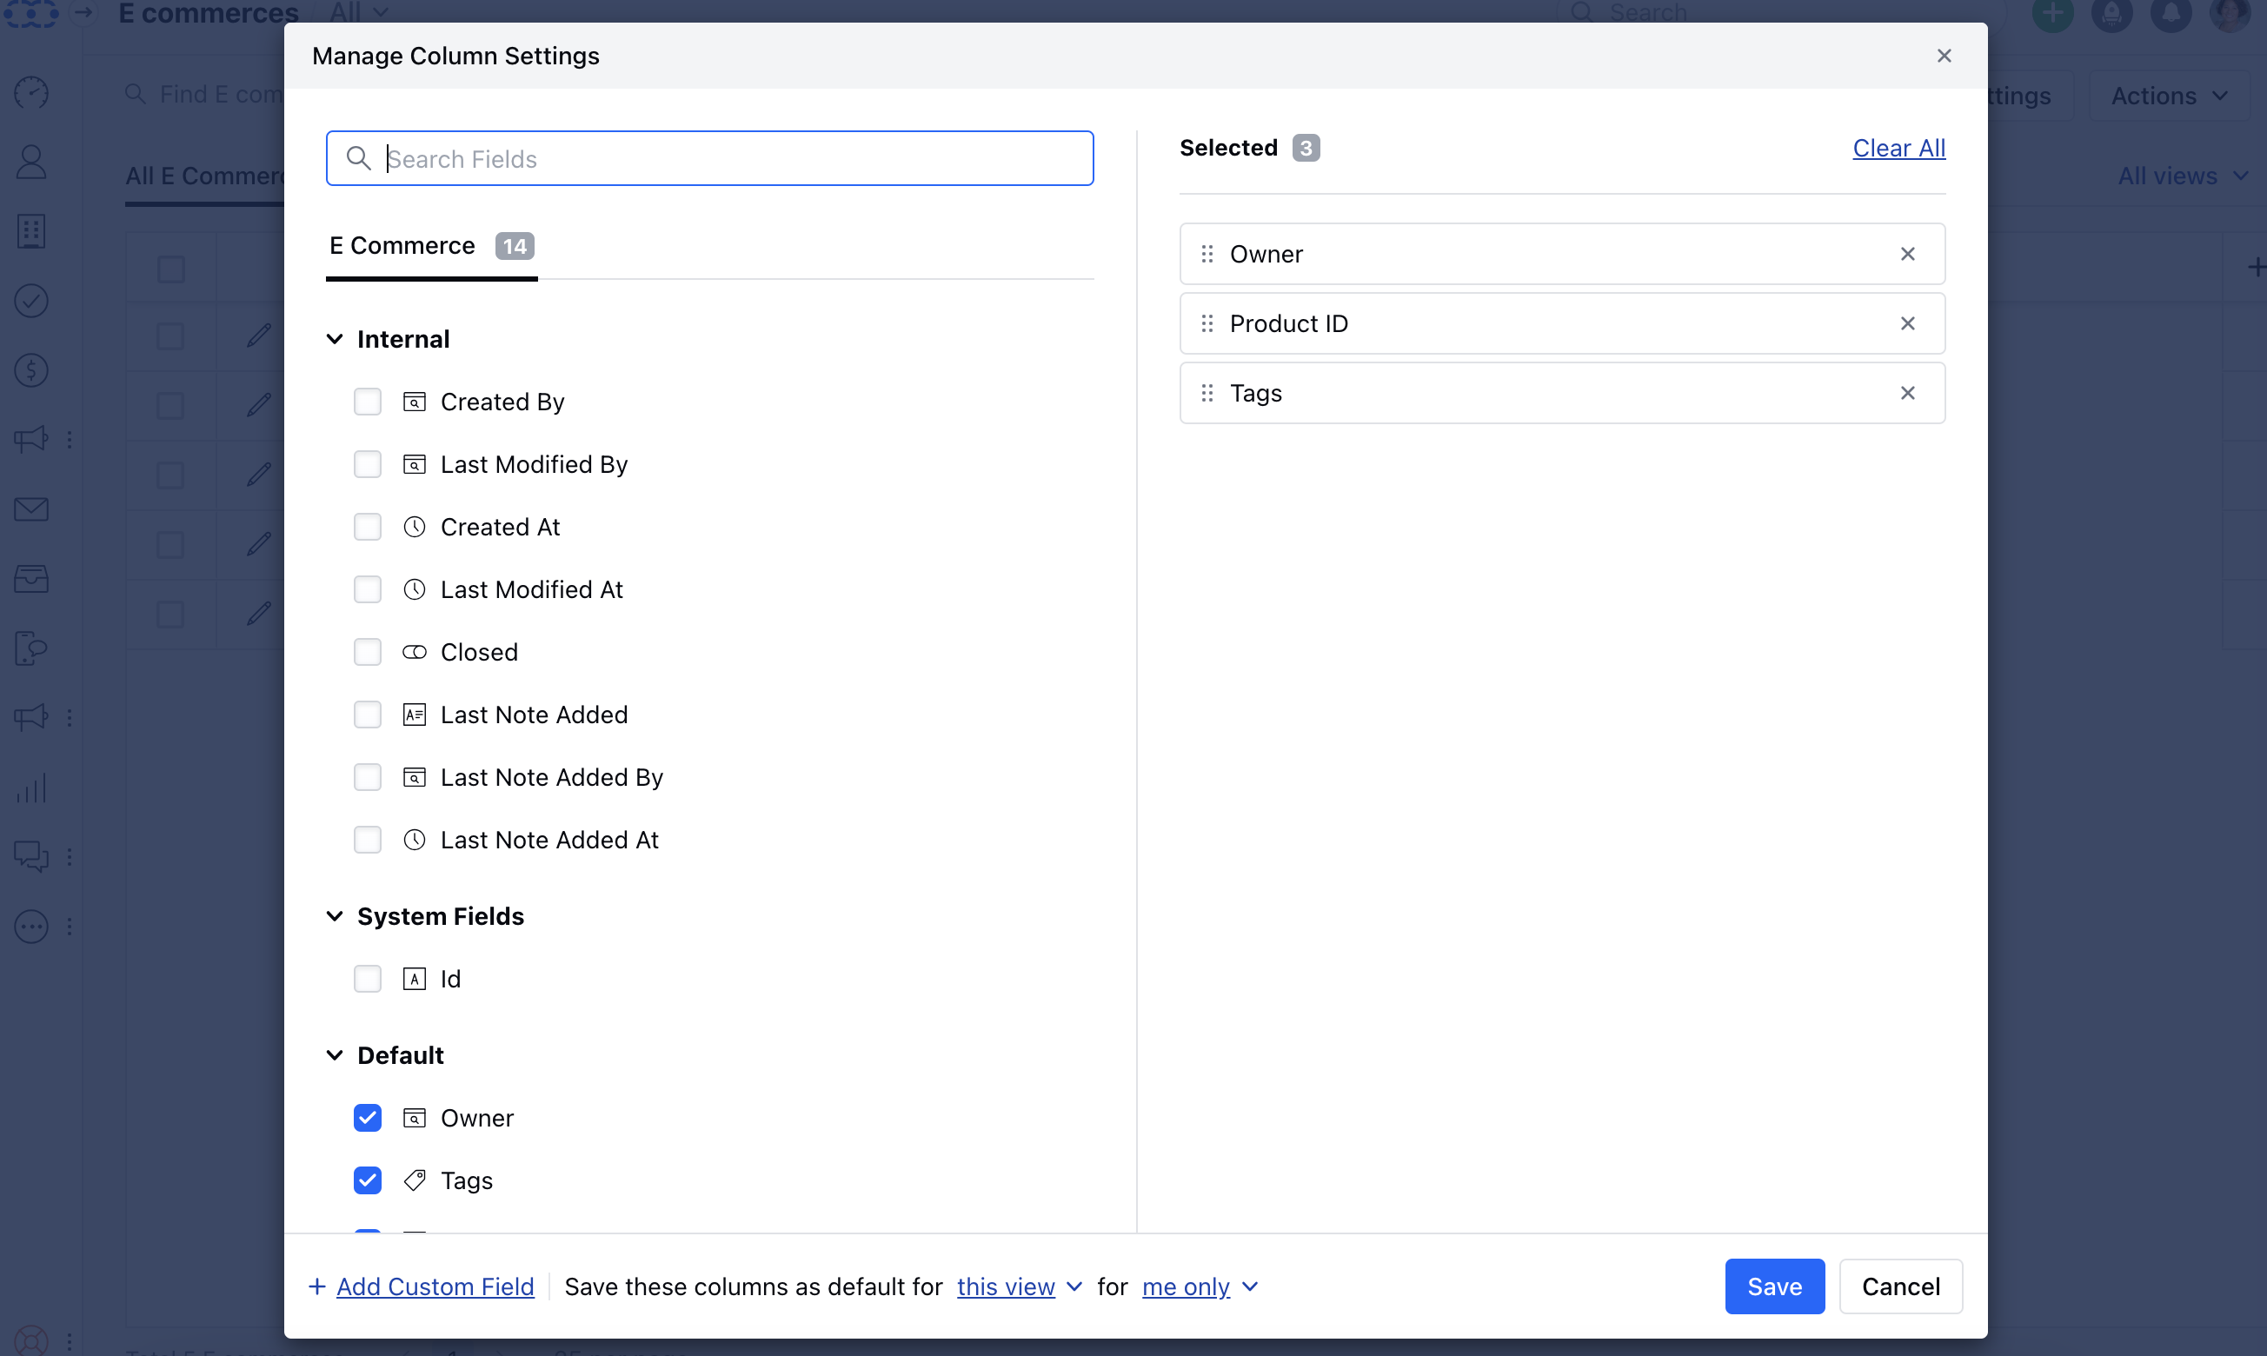Uncheck the Tags default field

pyautogui.click(x=368, y=1180)
